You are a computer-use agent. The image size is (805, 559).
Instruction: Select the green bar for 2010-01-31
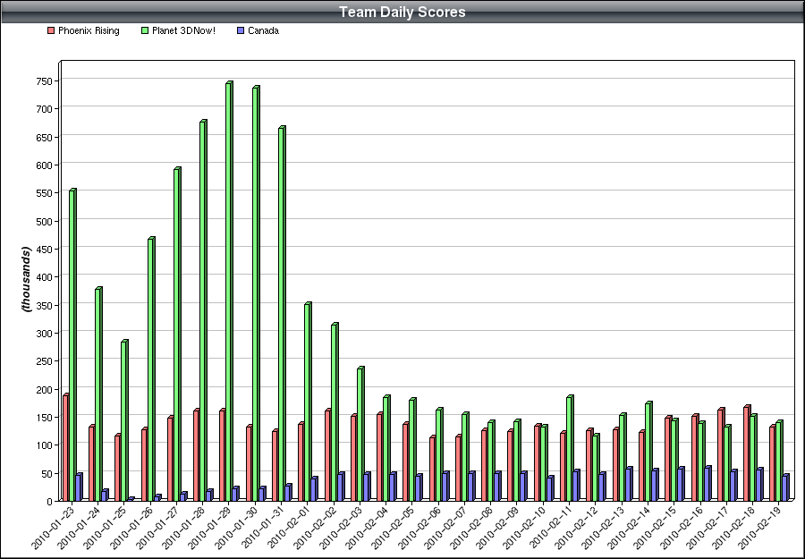click(282, 313)
